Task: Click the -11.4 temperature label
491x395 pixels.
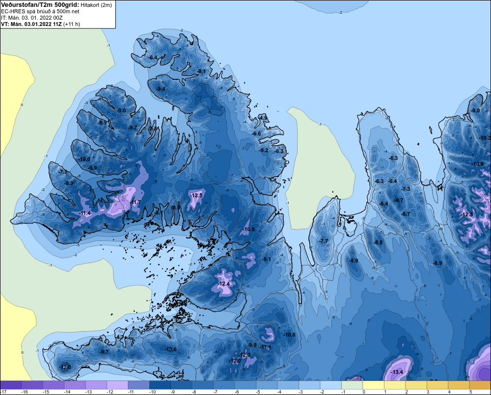Action: tap(85, 213)
